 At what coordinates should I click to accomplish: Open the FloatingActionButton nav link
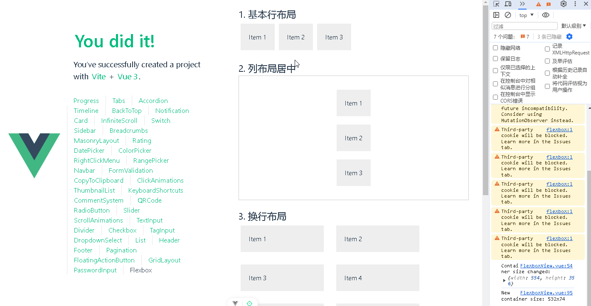click(104, 260)
